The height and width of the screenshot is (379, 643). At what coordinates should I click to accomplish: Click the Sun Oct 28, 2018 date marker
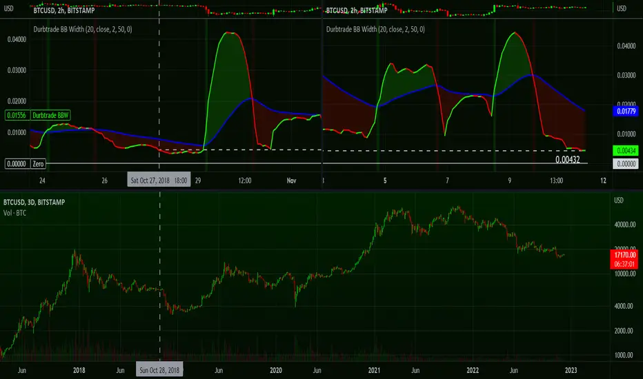point(159,371)
